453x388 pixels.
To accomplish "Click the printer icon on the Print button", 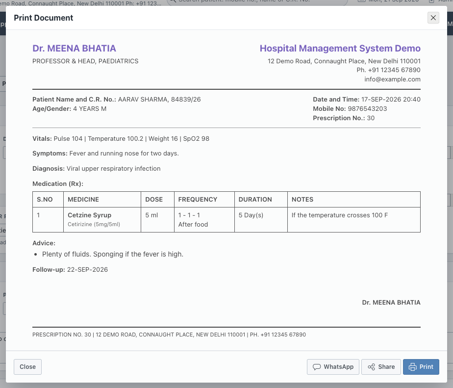I will point(413,367).
